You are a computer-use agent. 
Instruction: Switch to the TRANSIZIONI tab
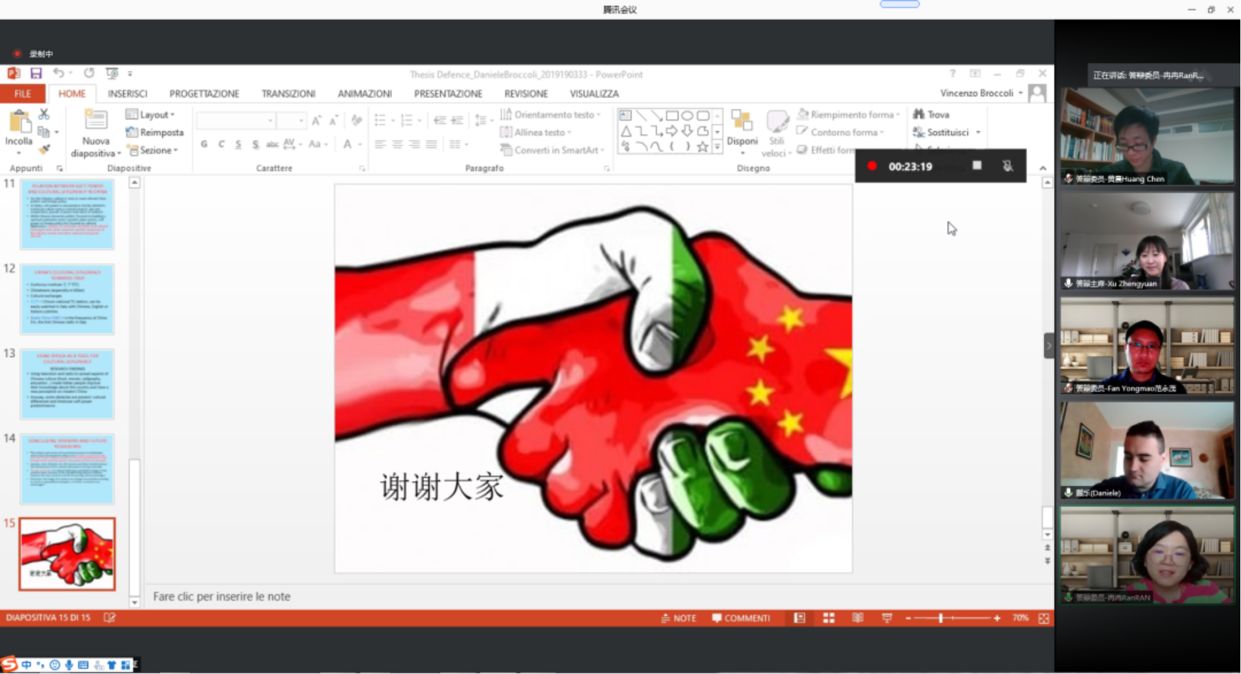pos(288,93)
